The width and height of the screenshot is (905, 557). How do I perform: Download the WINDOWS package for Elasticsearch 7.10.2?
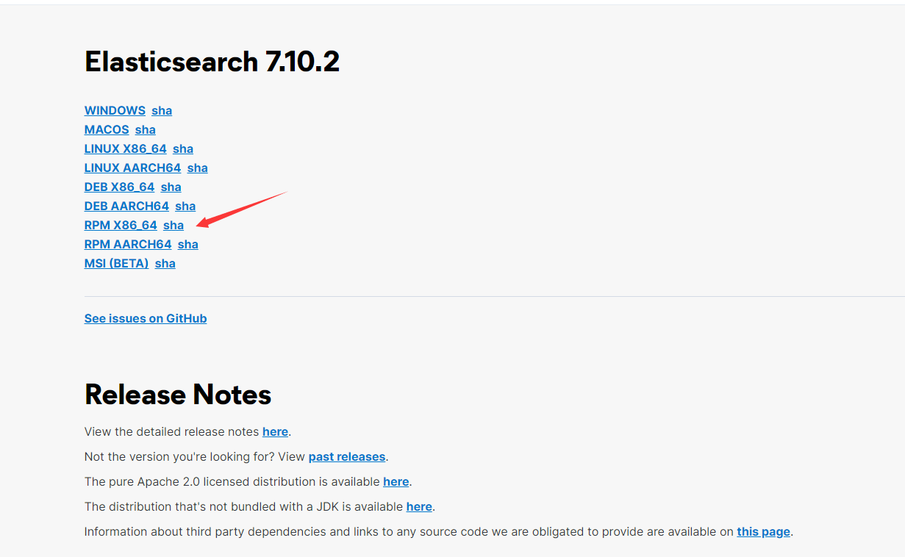(115, 110)
